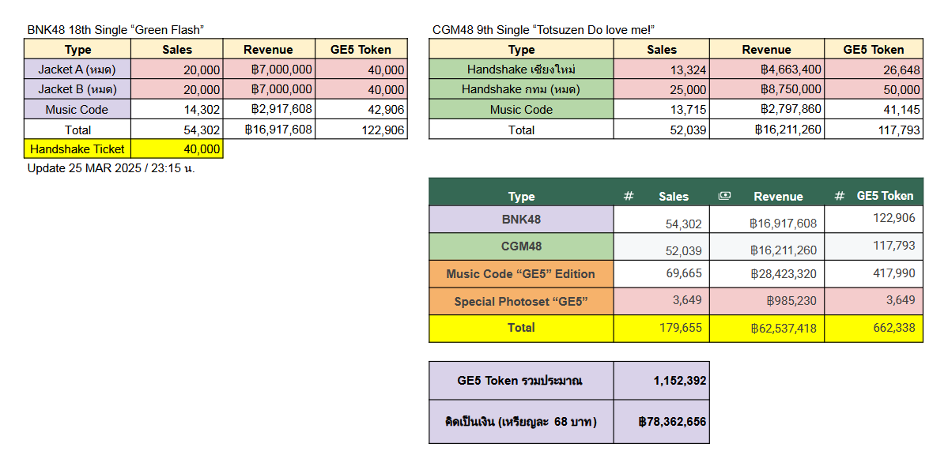
Task: Select the 662,338 total token cell
Action: point(874,328)
